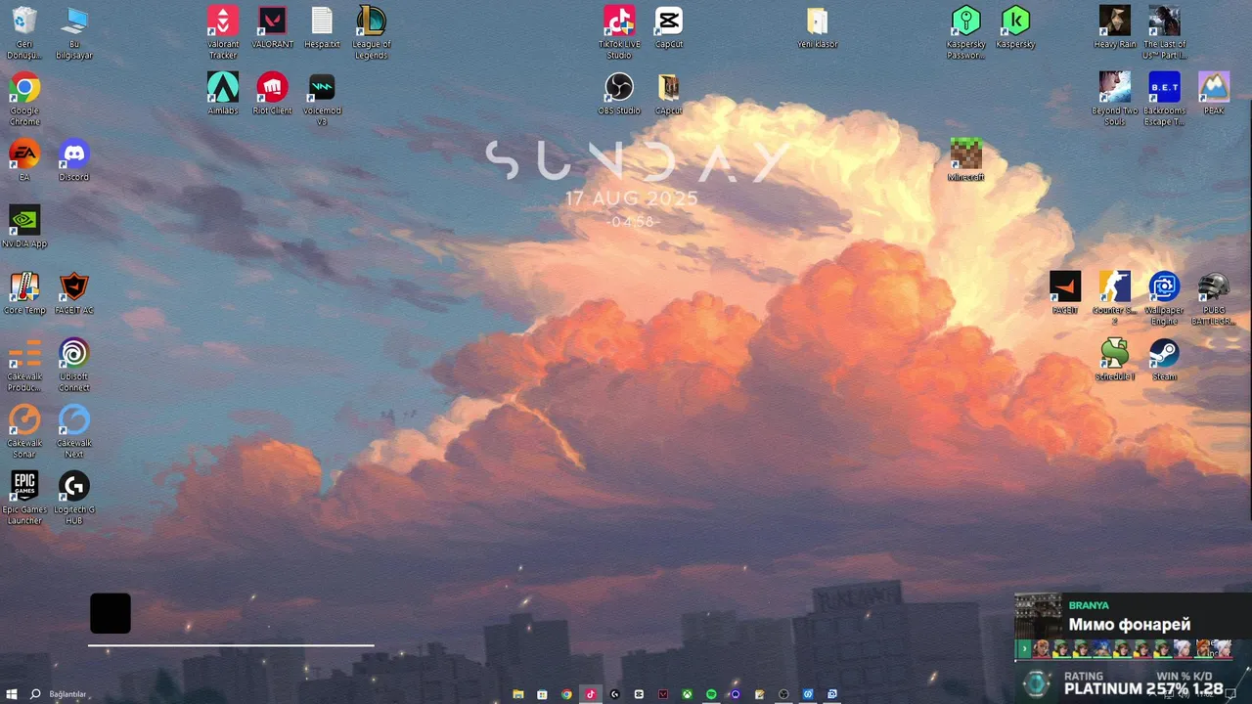
Task: Open The Last of Us Part II shortcut
Action: click(1164, 32)
